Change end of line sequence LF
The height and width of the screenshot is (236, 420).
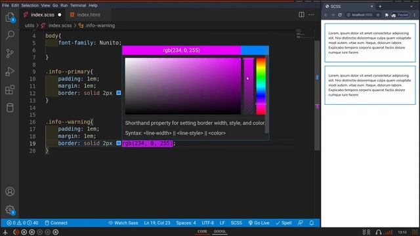(222, 223)
